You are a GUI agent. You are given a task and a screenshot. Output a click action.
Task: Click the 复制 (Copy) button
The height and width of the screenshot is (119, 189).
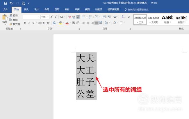[x=15, y=20]
